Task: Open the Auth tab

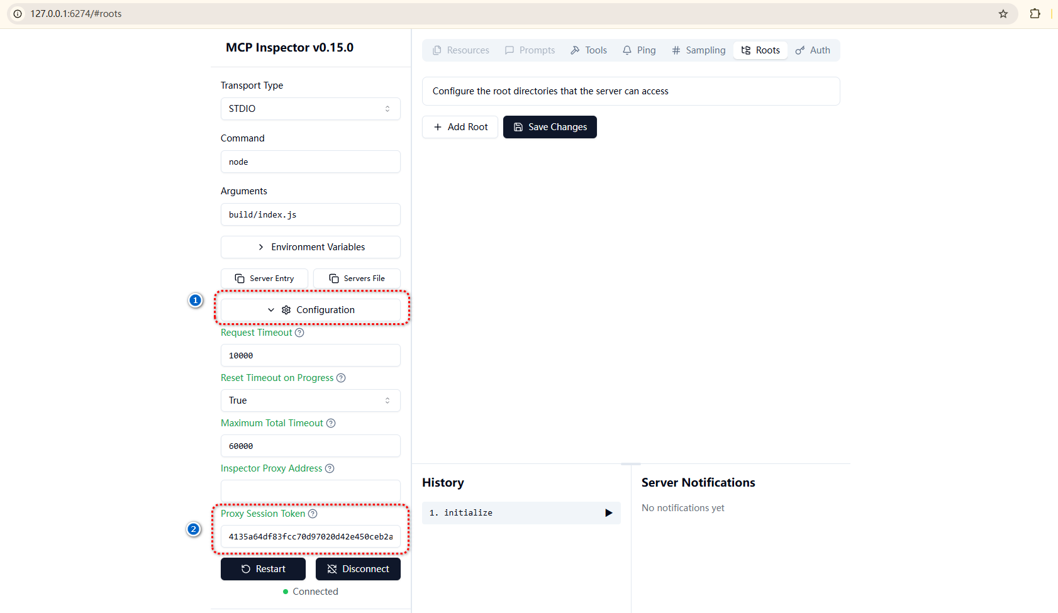Action: point(813,50)
